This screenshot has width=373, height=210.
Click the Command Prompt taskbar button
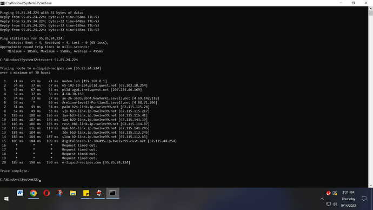(x=112, y=193)
